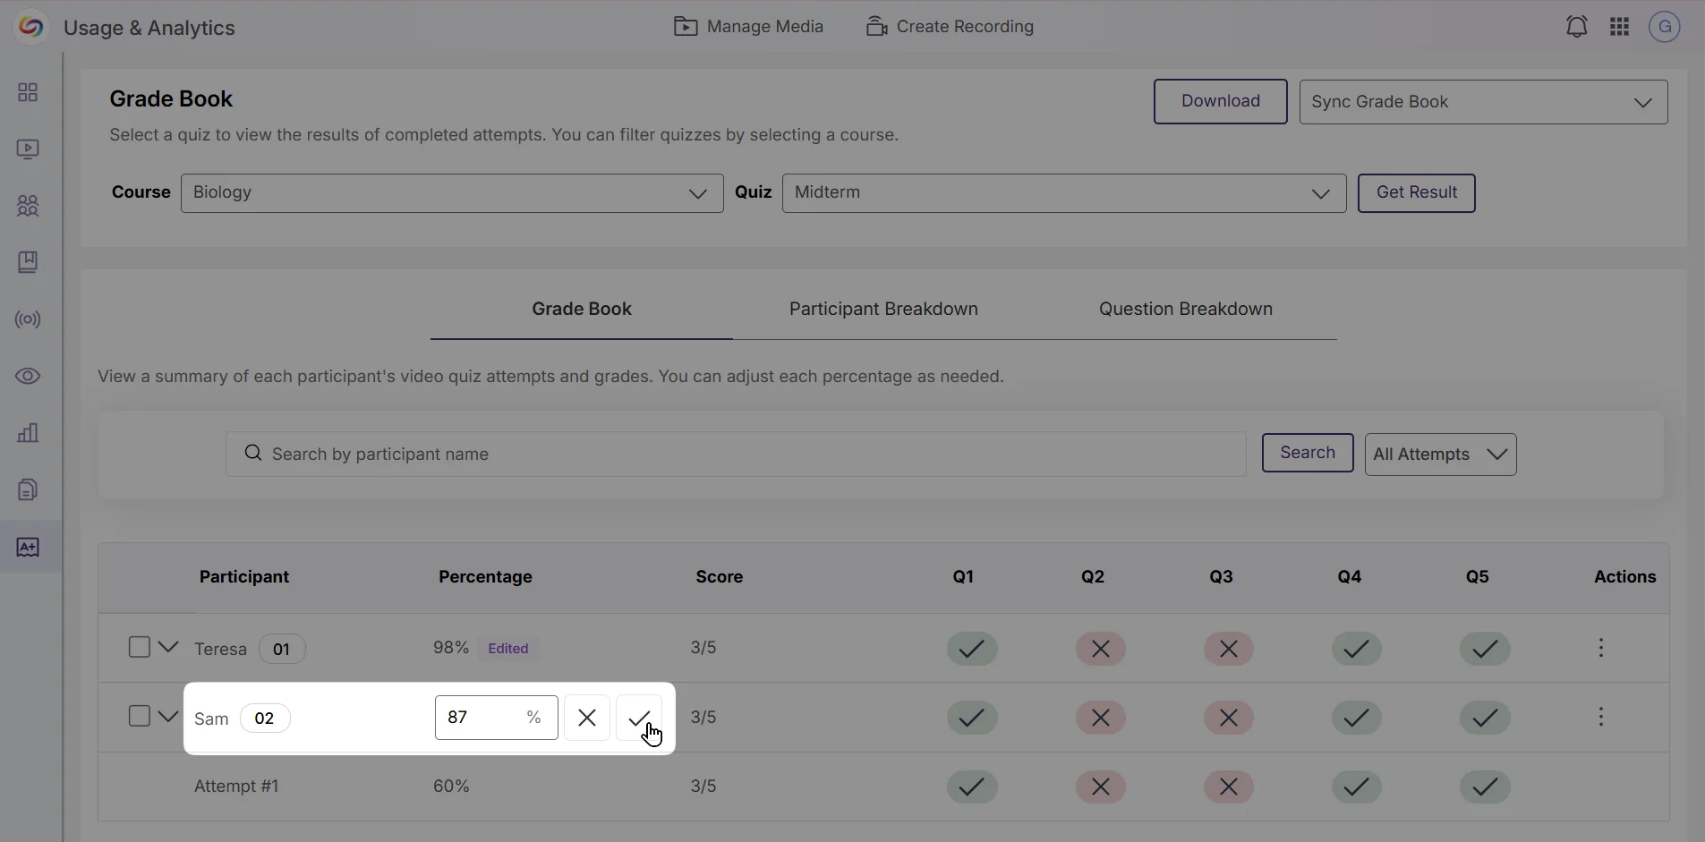Click the Get Result button
This screenshot has height=842, width=1705.
(1416, 192)
